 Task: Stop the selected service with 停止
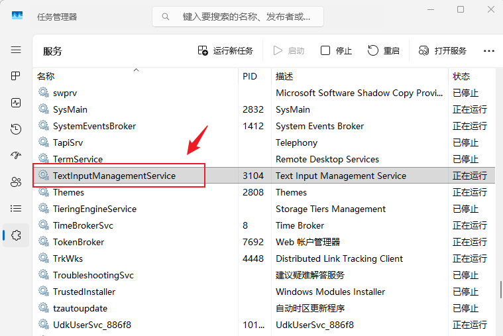tap(336, 50)
